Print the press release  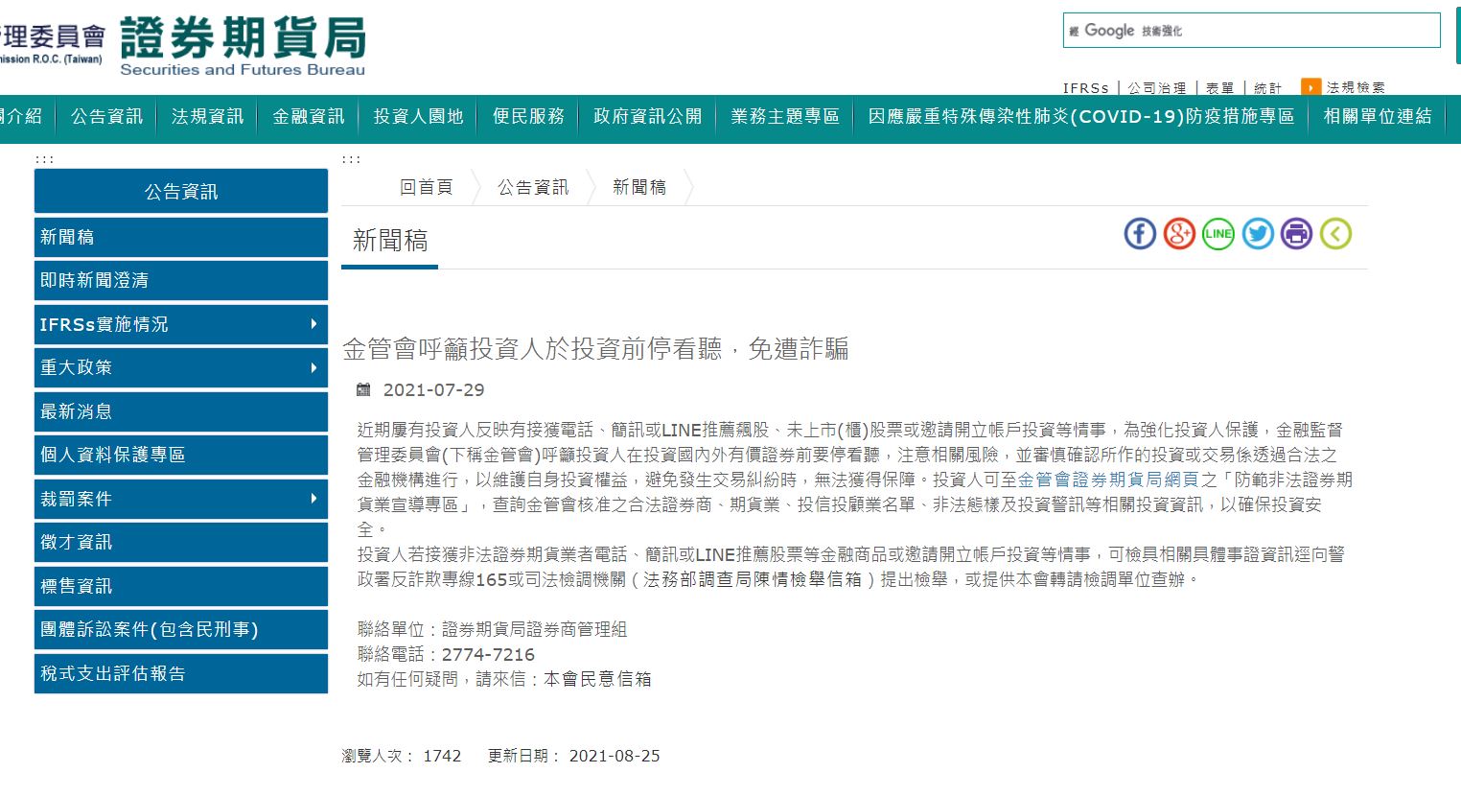click(1296, 233)
